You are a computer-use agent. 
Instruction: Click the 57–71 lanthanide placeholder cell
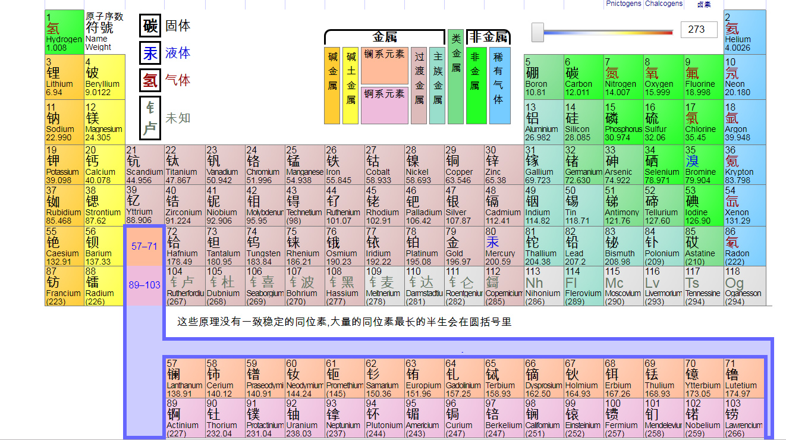(x=144, y=246)
